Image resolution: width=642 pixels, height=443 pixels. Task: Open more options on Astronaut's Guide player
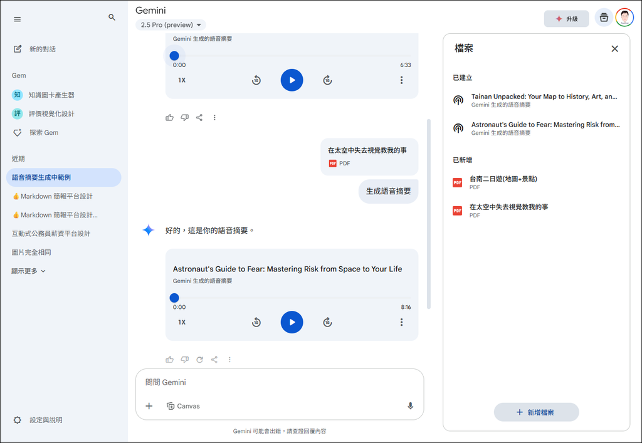(x=401, y=322)
